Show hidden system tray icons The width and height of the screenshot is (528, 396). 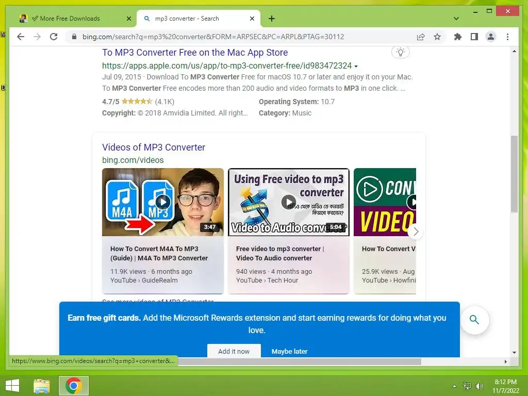pos(454,386)
